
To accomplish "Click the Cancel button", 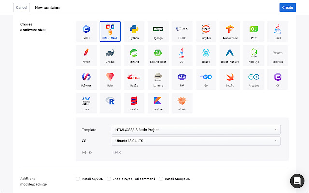I will pos(21,8).
